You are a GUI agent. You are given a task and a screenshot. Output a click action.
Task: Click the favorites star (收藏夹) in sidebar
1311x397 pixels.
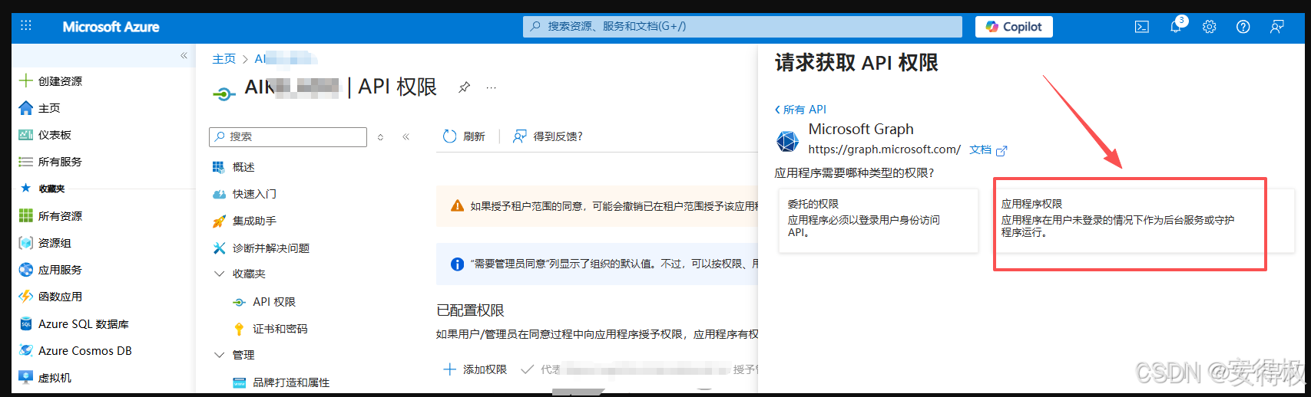coord(26,188)
